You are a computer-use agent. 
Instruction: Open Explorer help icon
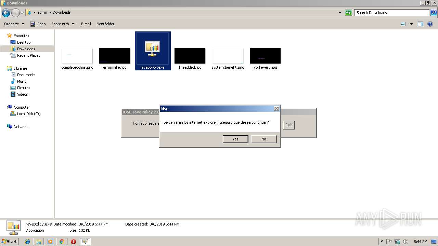pos(430,24)
